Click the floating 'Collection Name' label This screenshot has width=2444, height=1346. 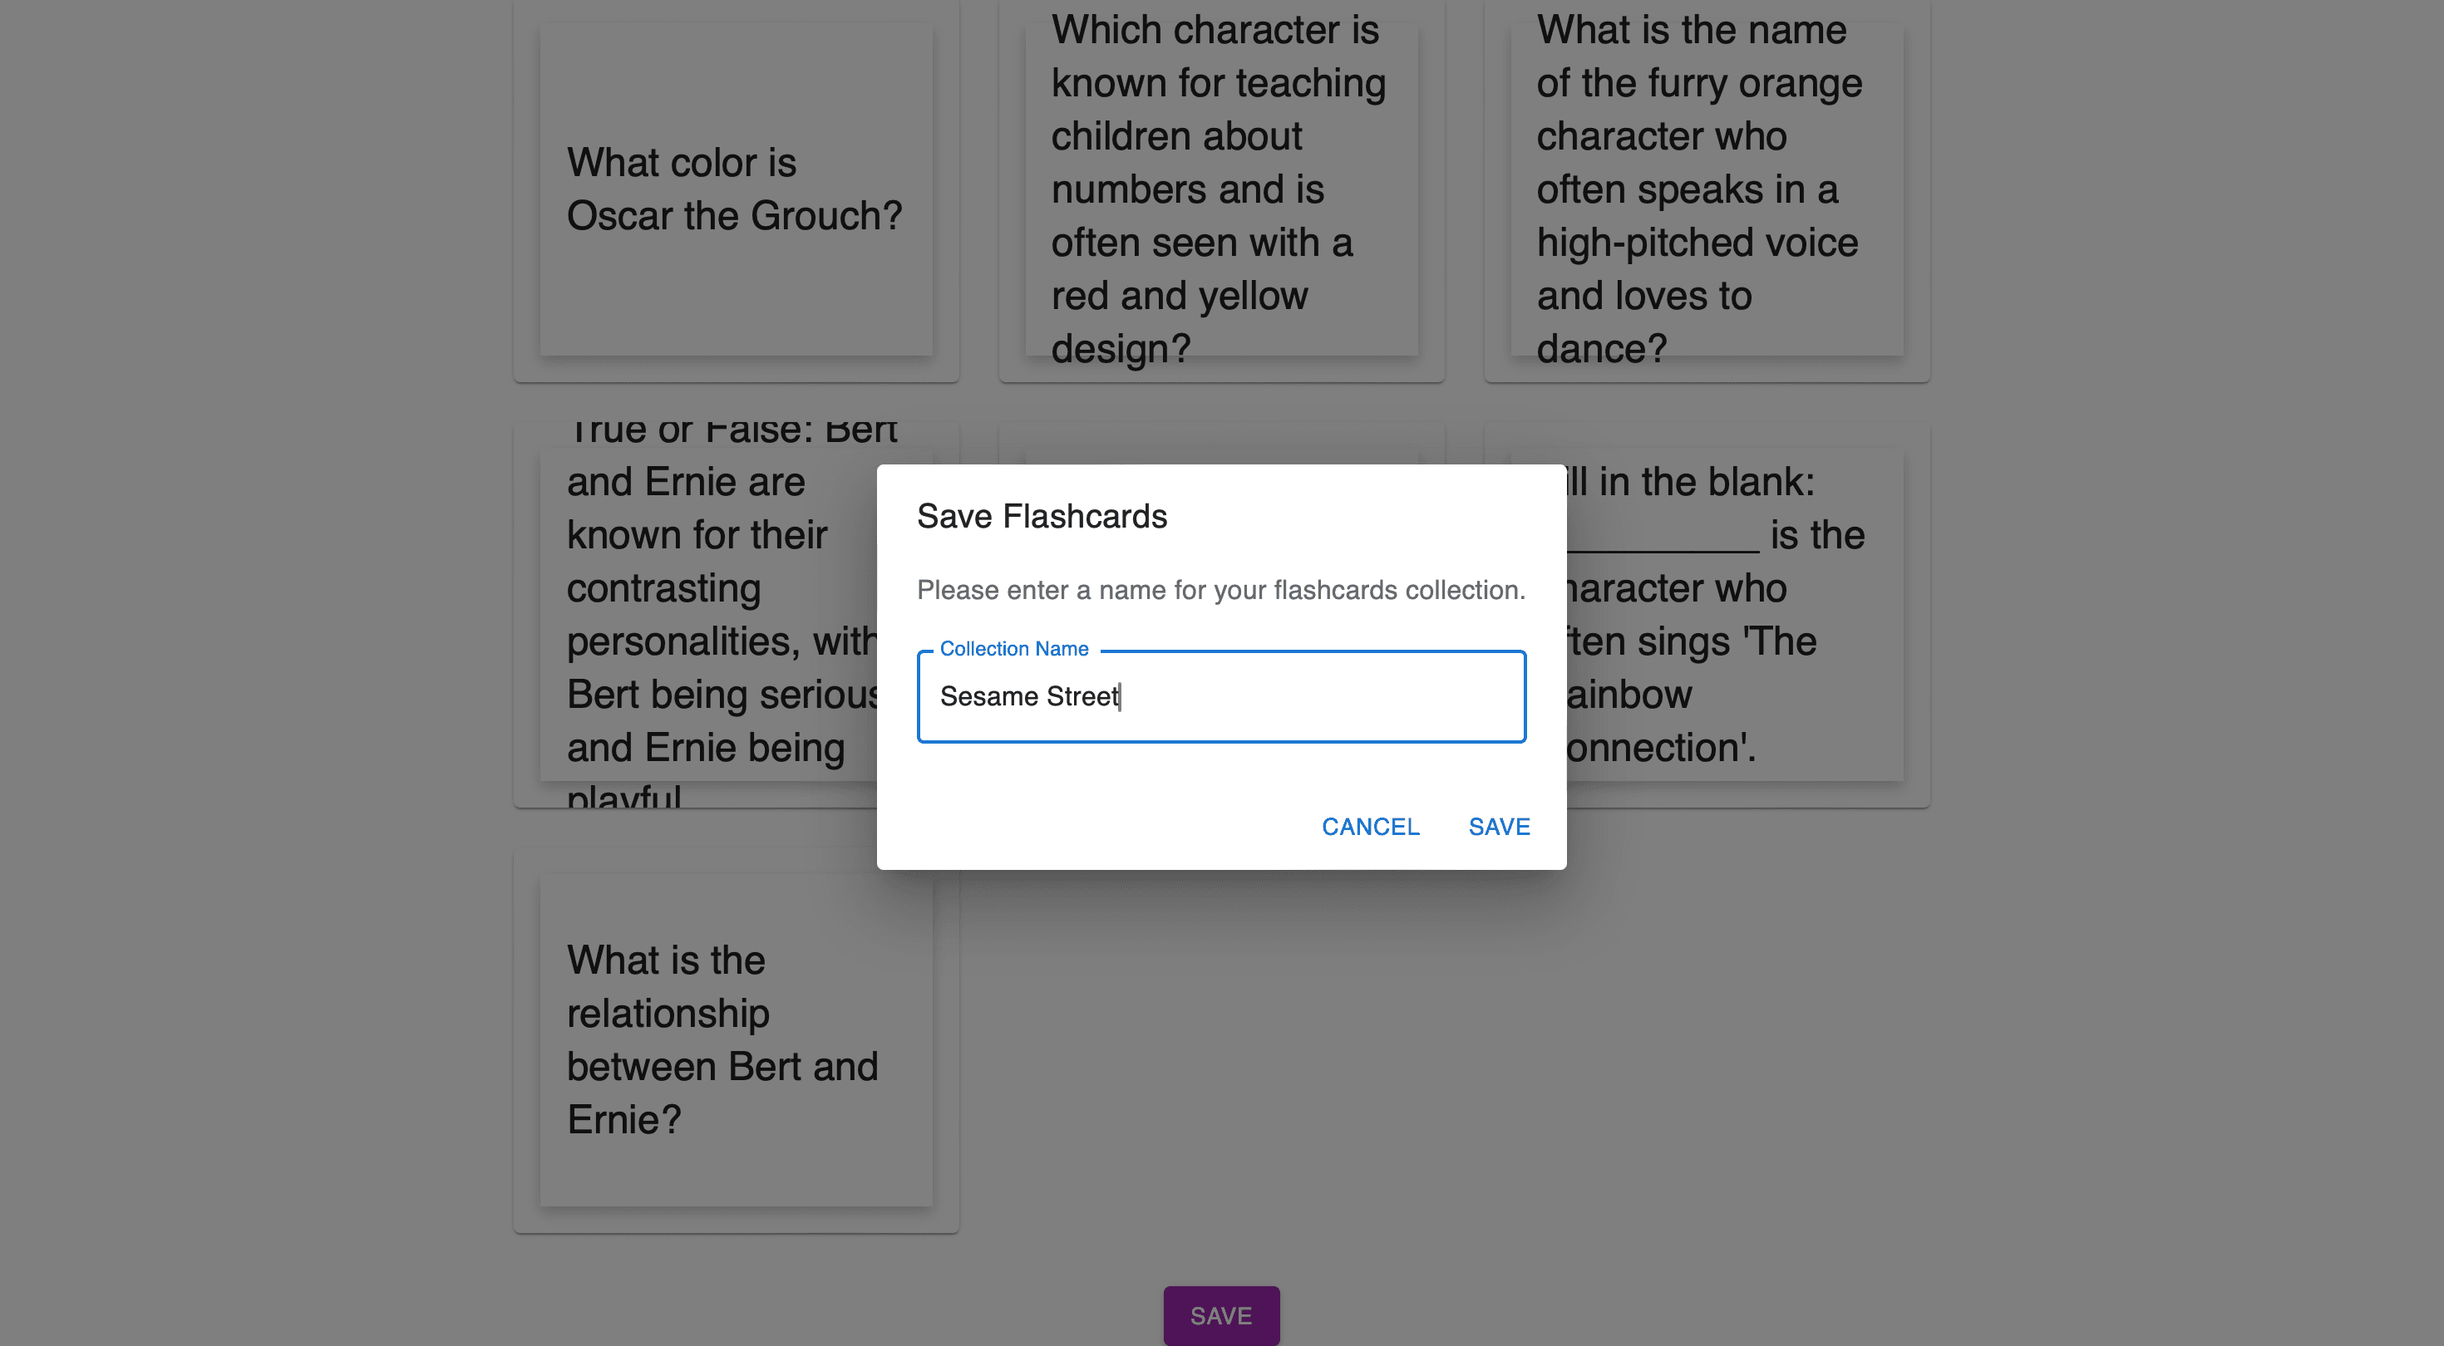click(1013, 649)
